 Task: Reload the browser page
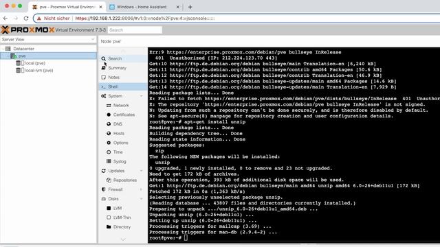(x=26, y=19)
